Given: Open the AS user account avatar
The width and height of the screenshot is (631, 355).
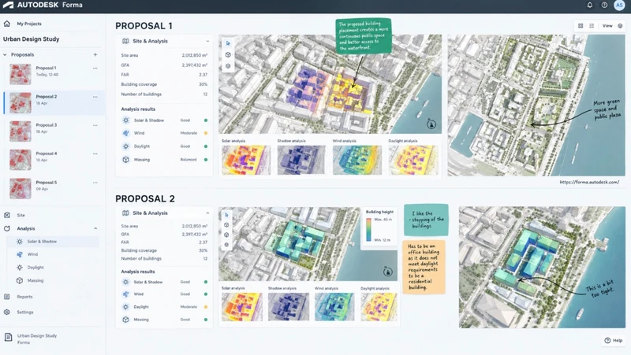Looking at the screenshot, I should 619,6.
